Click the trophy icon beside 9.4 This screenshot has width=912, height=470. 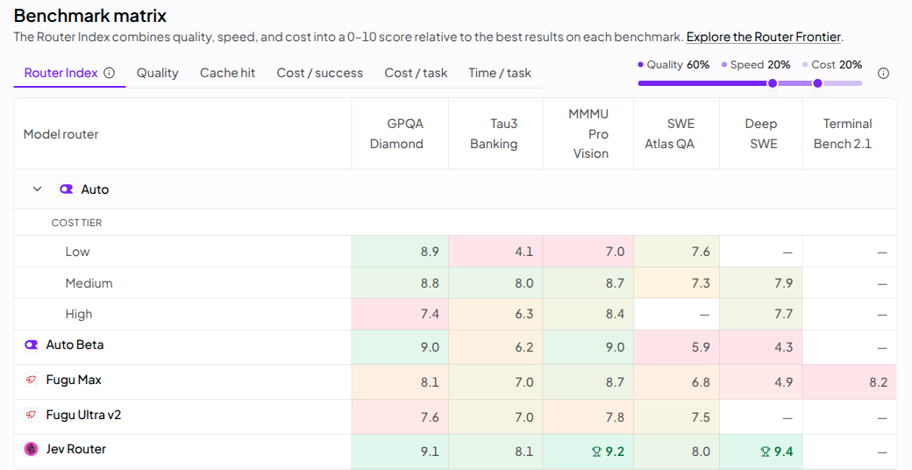click(x=765, y=452)
